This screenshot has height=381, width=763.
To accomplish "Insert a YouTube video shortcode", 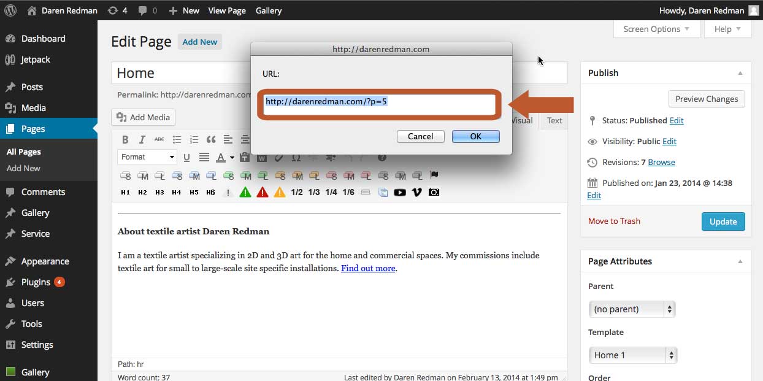I will tap(400, 193).
